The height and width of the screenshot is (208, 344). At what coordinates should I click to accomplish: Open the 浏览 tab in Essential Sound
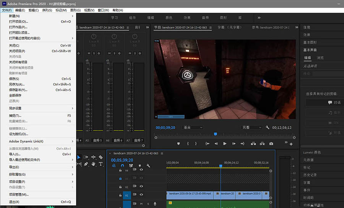320,58
